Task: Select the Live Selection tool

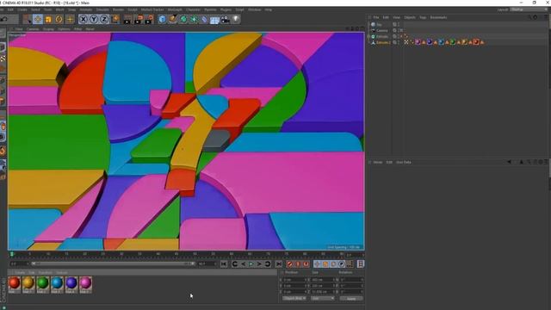Action: [x=28, y=19]
